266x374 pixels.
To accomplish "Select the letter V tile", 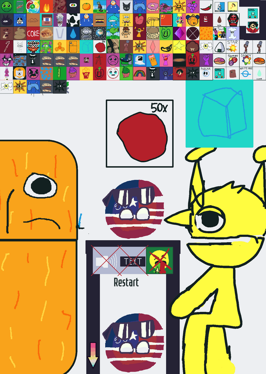I will click(x=60, y=33).
